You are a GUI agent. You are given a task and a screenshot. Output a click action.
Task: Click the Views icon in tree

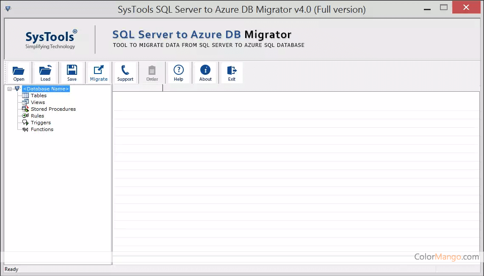point(25,102)
